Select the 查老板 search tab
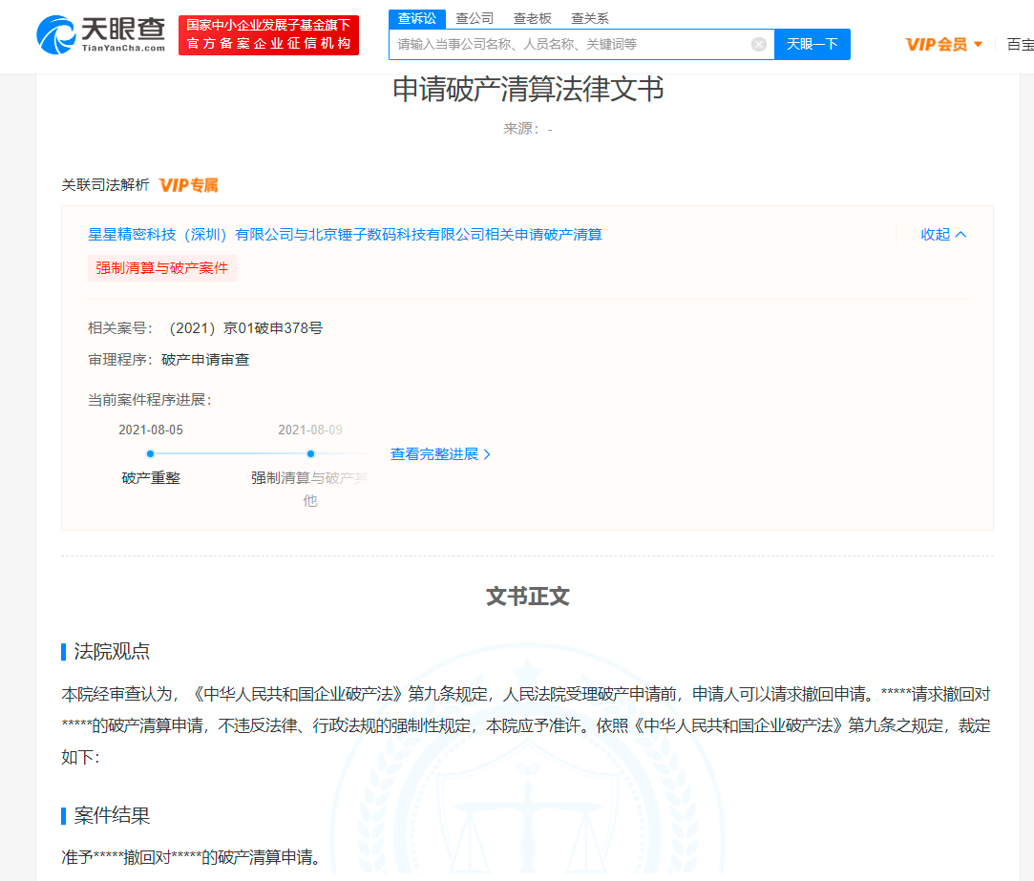 532,18
